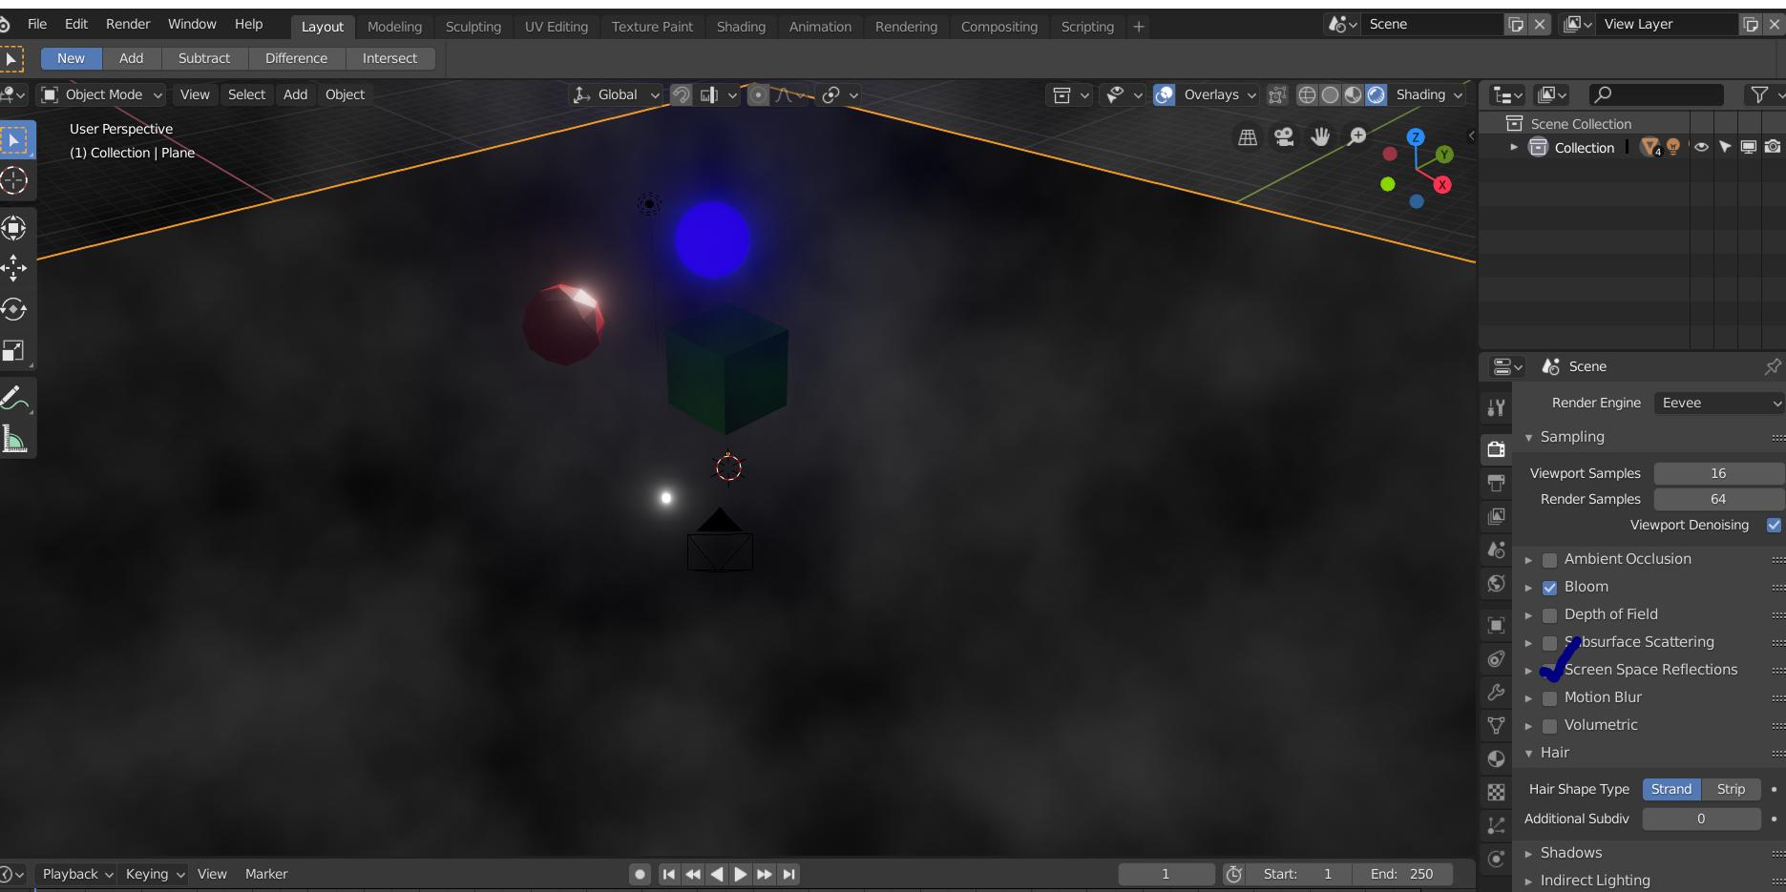This screenshot has width=1786, height=892.
Task: Jump to the last frame
Action: pyautogui.click(x=788, y=874)
